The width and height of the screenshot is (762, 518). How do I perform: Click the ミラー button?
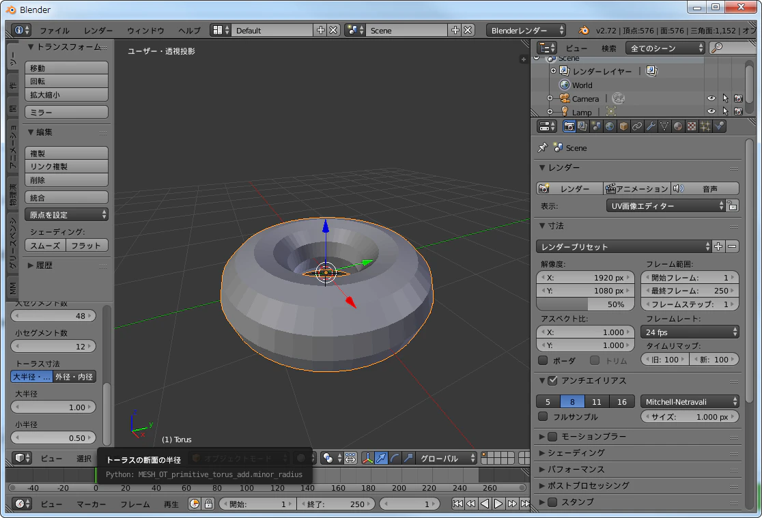point(67,112)
